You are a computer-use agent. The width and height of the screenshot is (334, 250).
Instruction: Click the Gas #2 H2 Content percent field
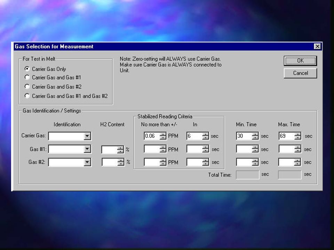tap(110, 162)
